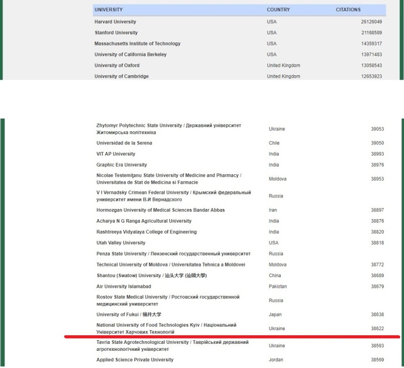Select Utah Valley University entry

[121, 243]
